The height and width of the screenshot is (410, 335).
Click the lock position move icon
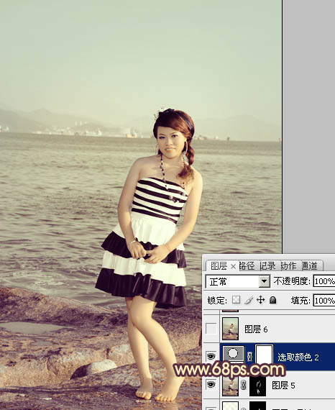click(x=260, y=300)
